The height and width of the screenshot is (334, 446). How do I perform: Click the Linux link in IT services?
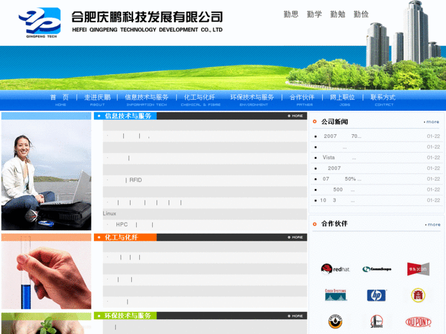click(110, 213)
